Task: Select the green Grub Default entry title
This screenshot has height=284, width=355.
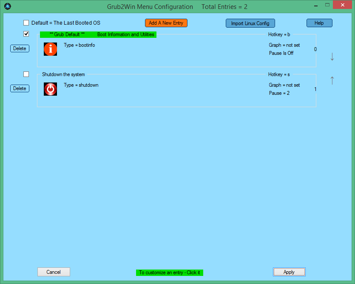Action: tap(98, 34)
